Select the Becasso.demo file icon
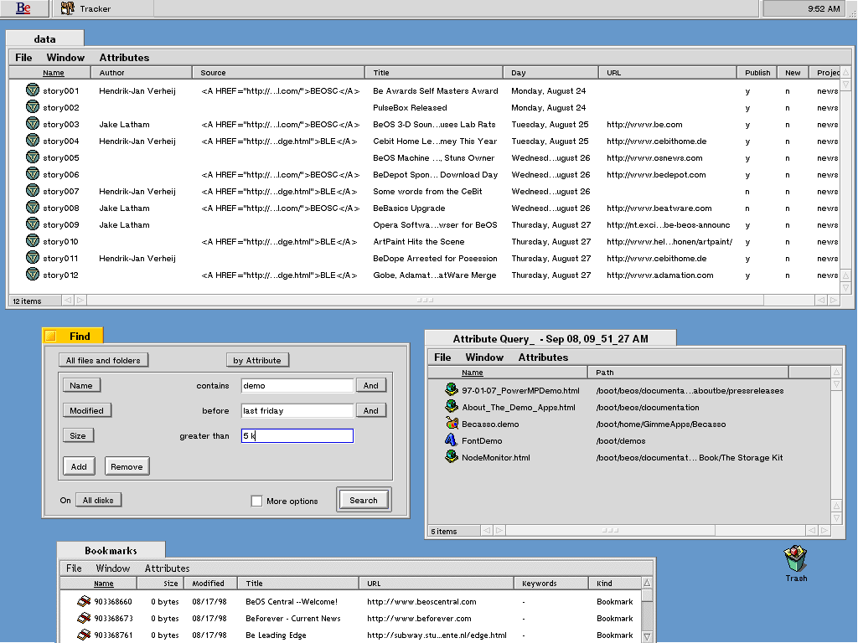The height and width of the screenshot is (643, 858). tap(452, 424)
